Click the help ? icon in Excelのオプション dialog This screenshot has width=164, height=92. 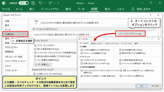click(150, 15)
